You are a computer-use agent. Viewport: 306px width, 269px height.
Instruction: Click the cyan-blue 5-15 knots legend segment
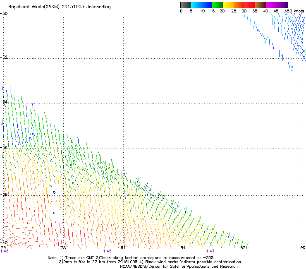click(201, 5)
